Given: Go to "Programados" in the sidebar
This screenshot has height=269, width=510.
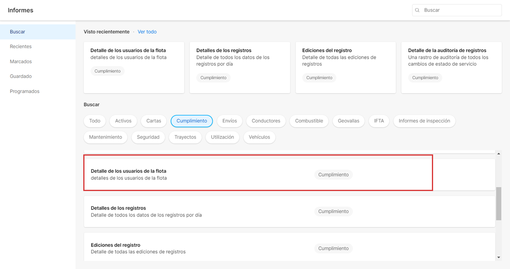Looking at the screenshot, I should pos(25,91).
